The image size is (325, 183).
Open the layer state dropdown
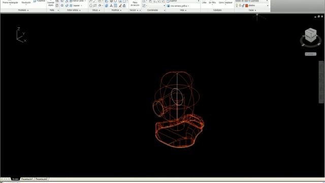coord(251,1)
